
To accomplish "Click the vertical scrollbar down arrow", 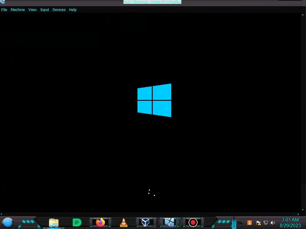I will click(303, 210).
